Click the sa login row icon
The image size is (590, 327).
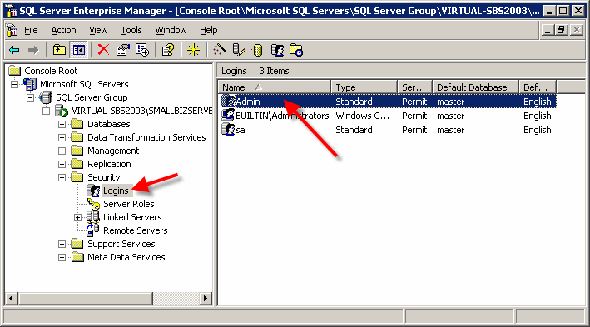pos(228,130)
